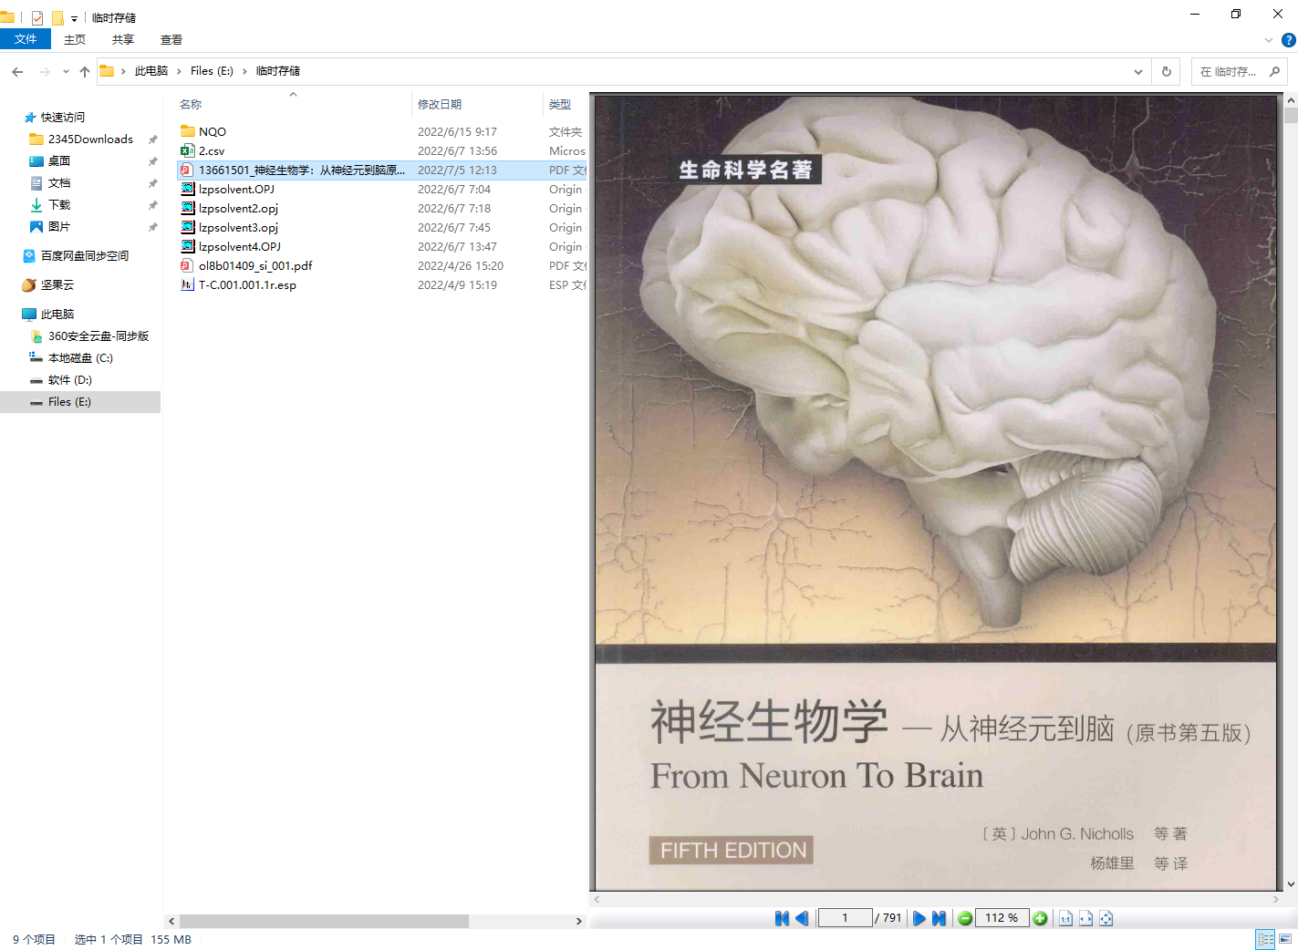
Task: Jump to the last page of the PDF
Action: (939, 918)
